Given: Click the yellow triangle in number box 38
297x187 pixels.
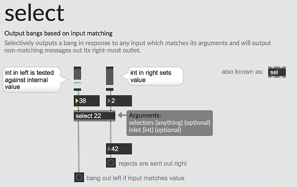Looking at the screenshot, I should click(77, 101).
